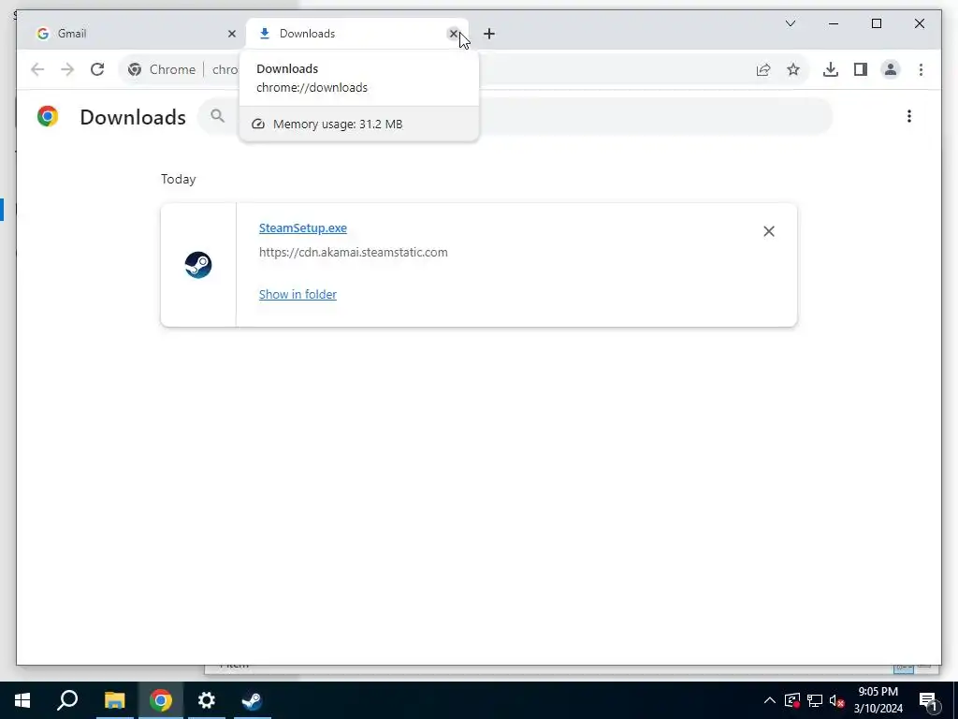Focus the search downloads field
This screenshot has height=719, width=958.
click(515, 115)
